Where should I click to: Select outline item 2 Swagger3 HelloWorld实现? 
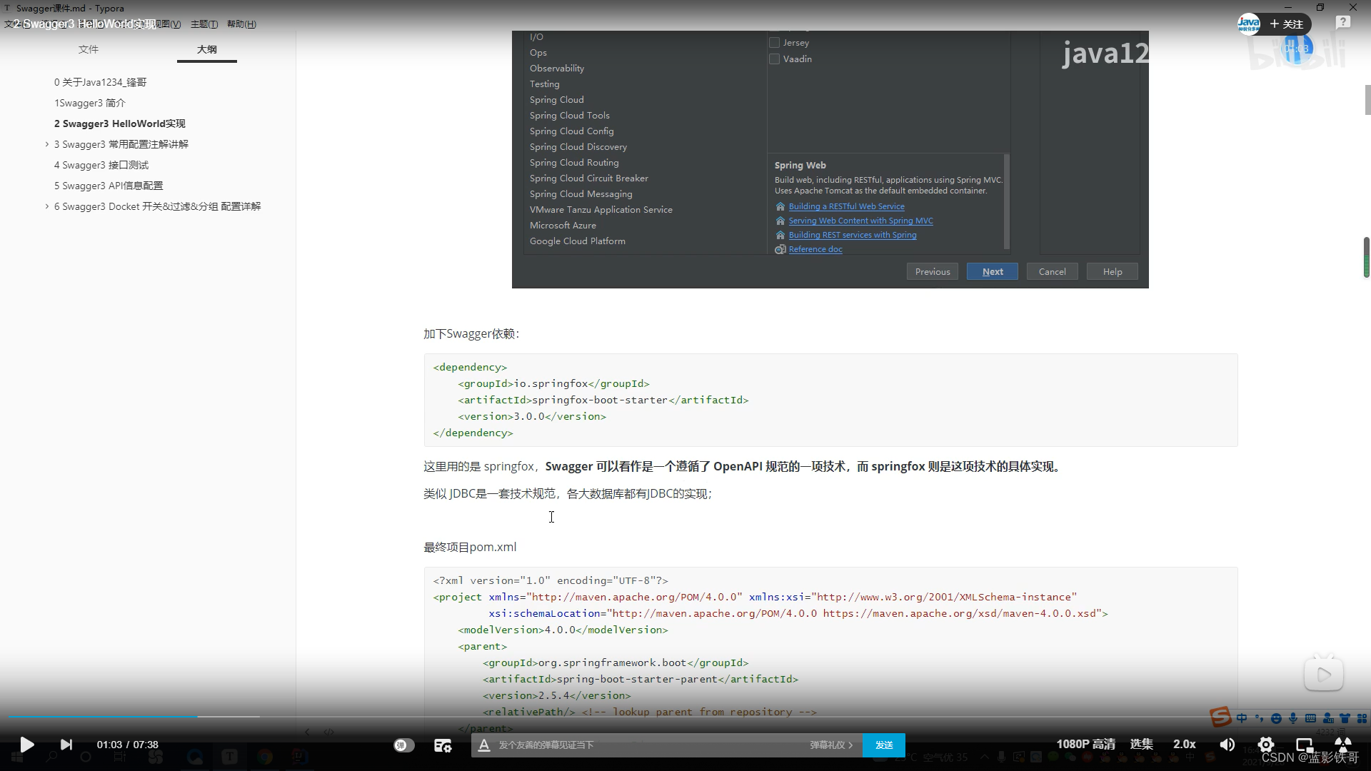120,124
